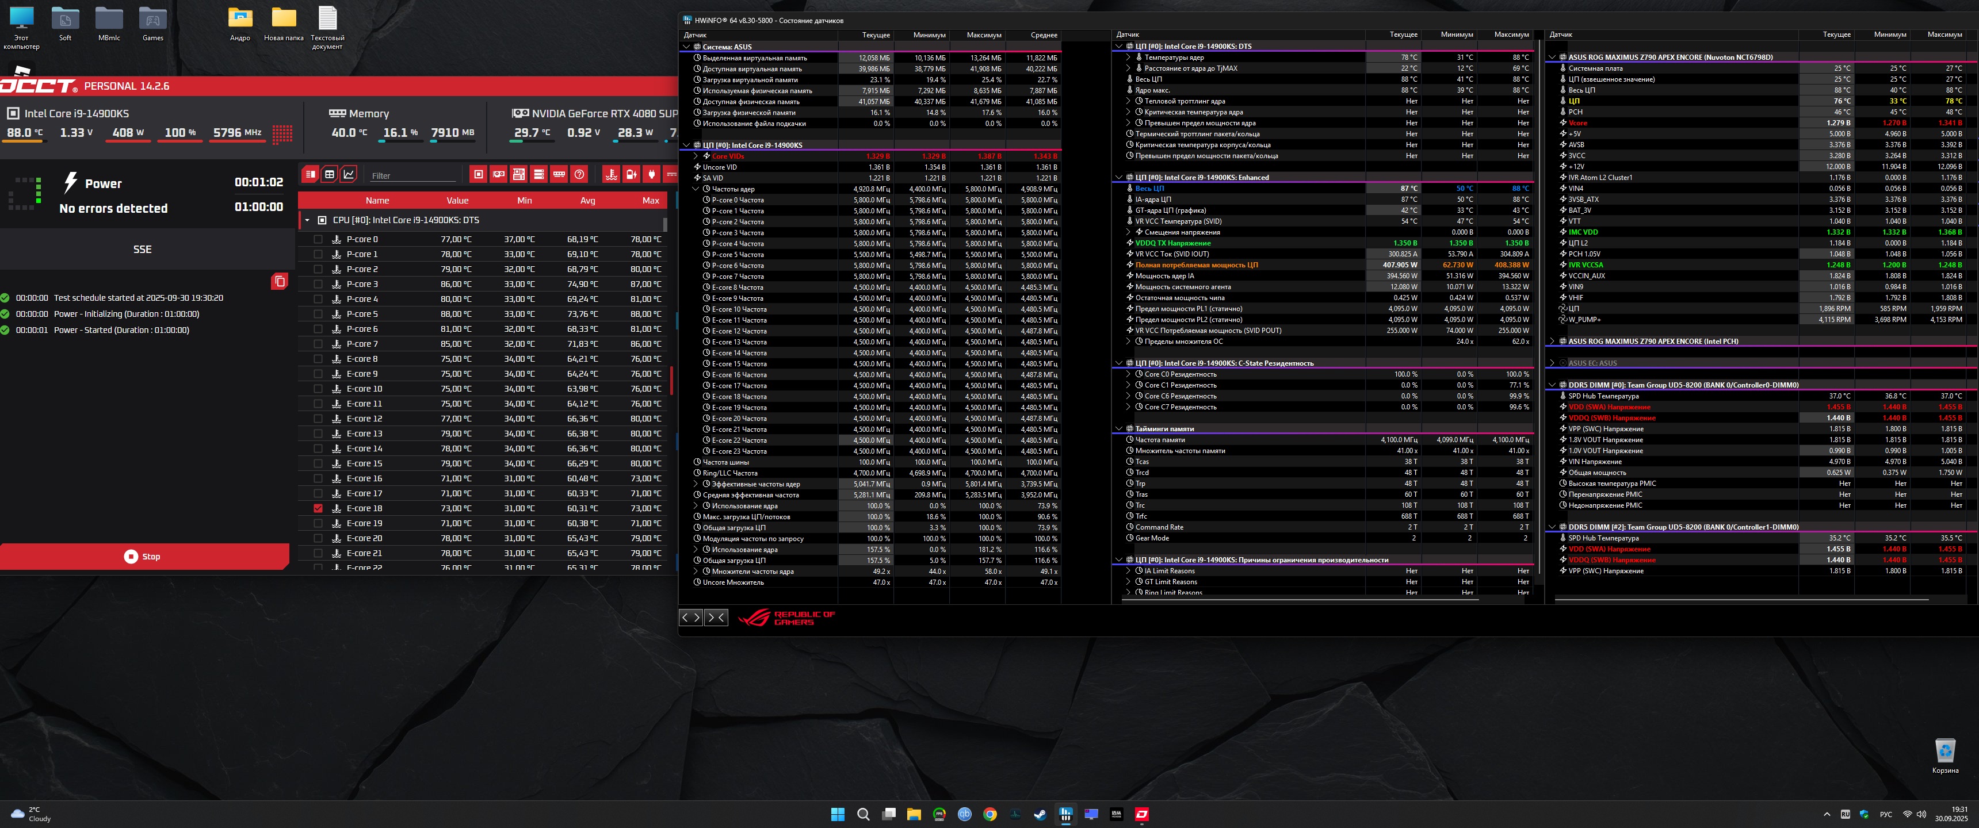1979x828 pixels.
Task: Click the sensor Filter input field
Action: (412, 176)
